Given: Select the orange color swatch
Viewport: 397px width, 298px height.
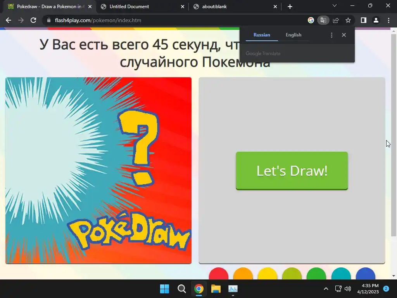Looking at the screenshot, I should pos(243,274).
